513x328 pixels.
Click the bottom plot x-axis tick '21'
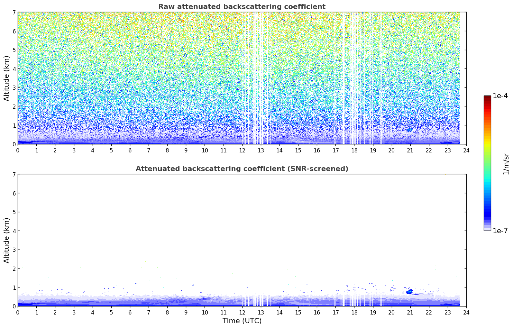(x=410, y=312)
